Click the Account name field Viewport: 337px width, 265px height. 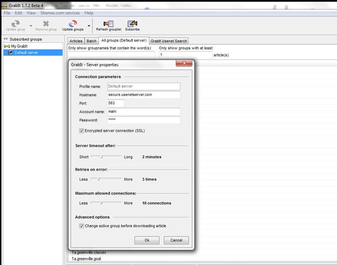[x=144, y=111]
